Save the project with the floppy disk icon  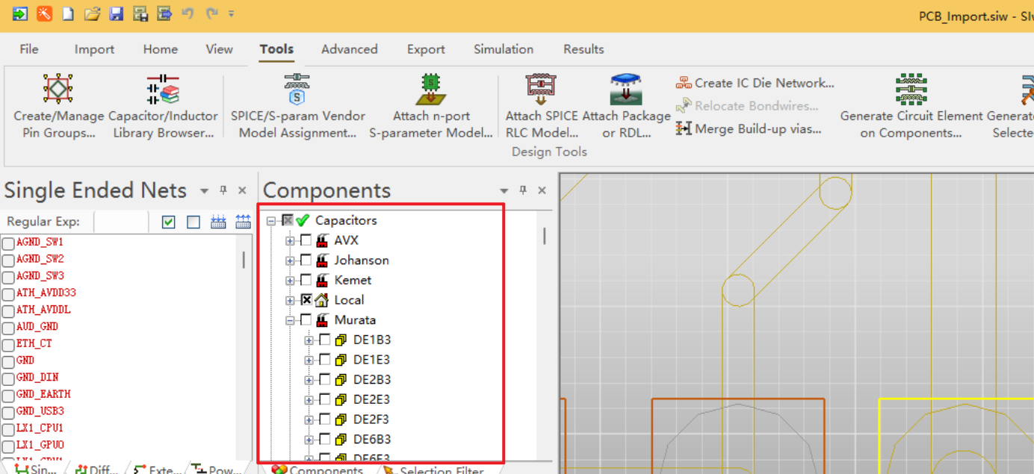pyautogui.click(x=116, y=13)
